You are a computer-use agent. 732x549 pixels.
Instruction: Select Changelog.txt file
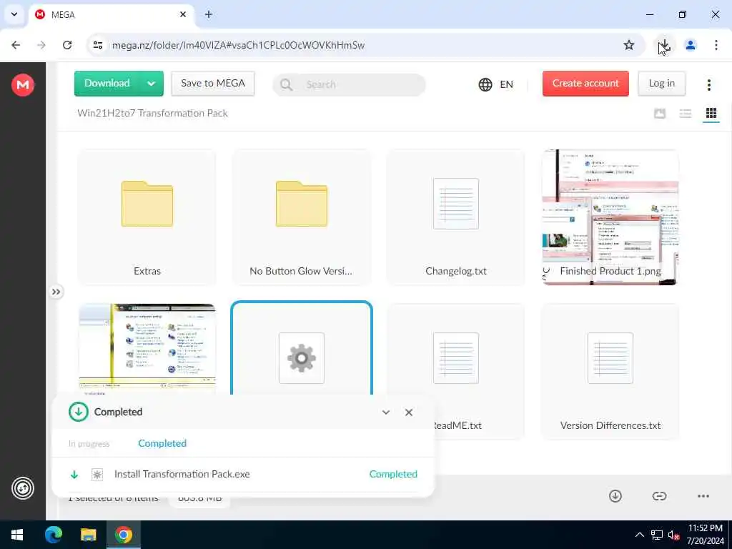click(x=455, y=217)
